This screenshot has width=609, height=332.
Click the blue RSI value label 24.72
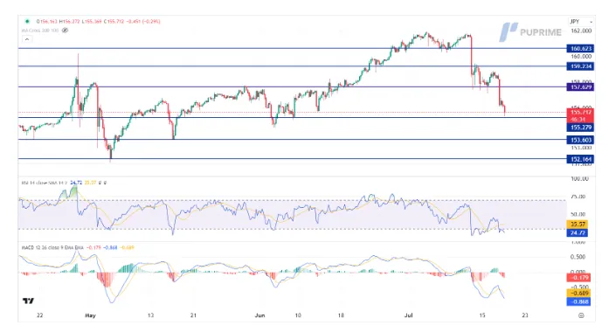[x=578, y=232]
